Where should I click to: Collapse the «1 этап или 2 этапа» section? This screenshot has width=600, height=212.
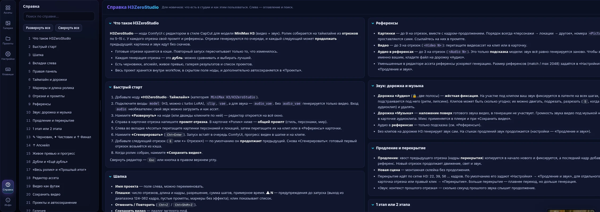373,205
